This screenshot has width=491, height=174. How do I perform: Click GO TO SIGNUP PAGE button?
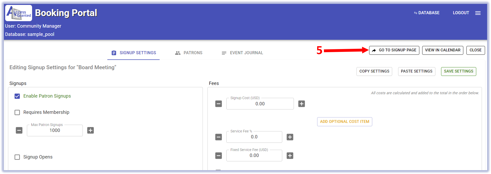pos(394,50)
